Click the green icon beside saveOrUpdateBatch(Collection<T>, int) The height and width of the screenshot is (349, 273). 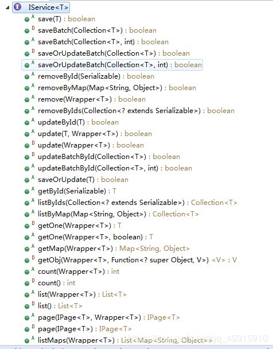coord(27,65)
